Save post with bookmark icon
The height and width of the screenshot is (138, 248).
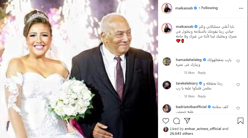241,121
